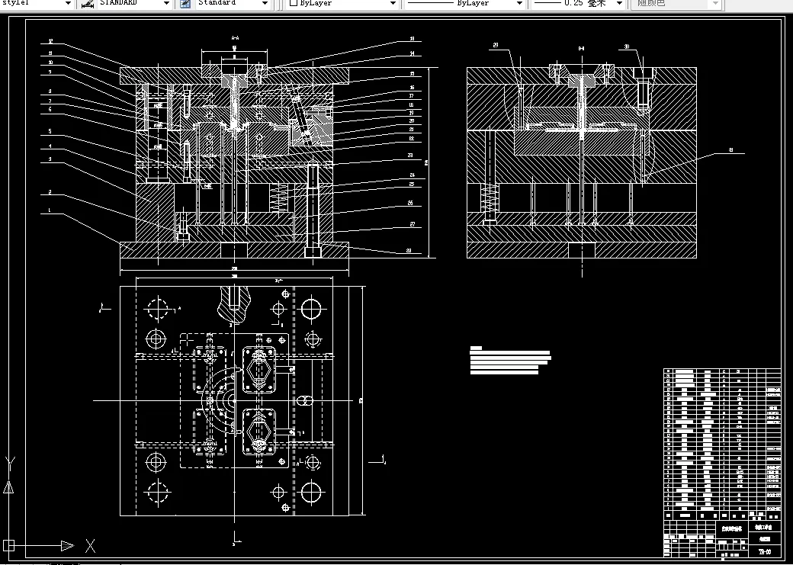793x565 pixels.
Task: Select the B-B section label text
Action: [x=582, y=49]
